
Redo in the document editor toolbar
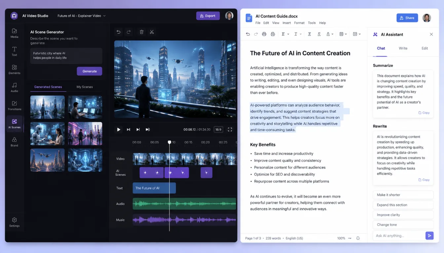[256, 34]
